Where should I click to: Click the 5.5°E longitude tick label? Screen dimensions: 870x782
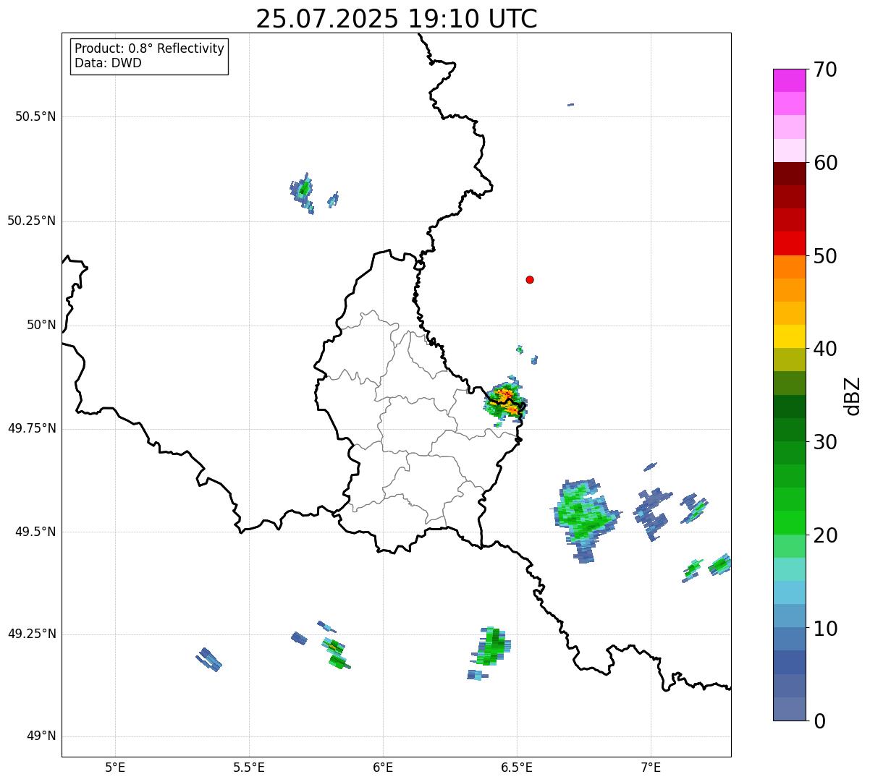[249, 767]
